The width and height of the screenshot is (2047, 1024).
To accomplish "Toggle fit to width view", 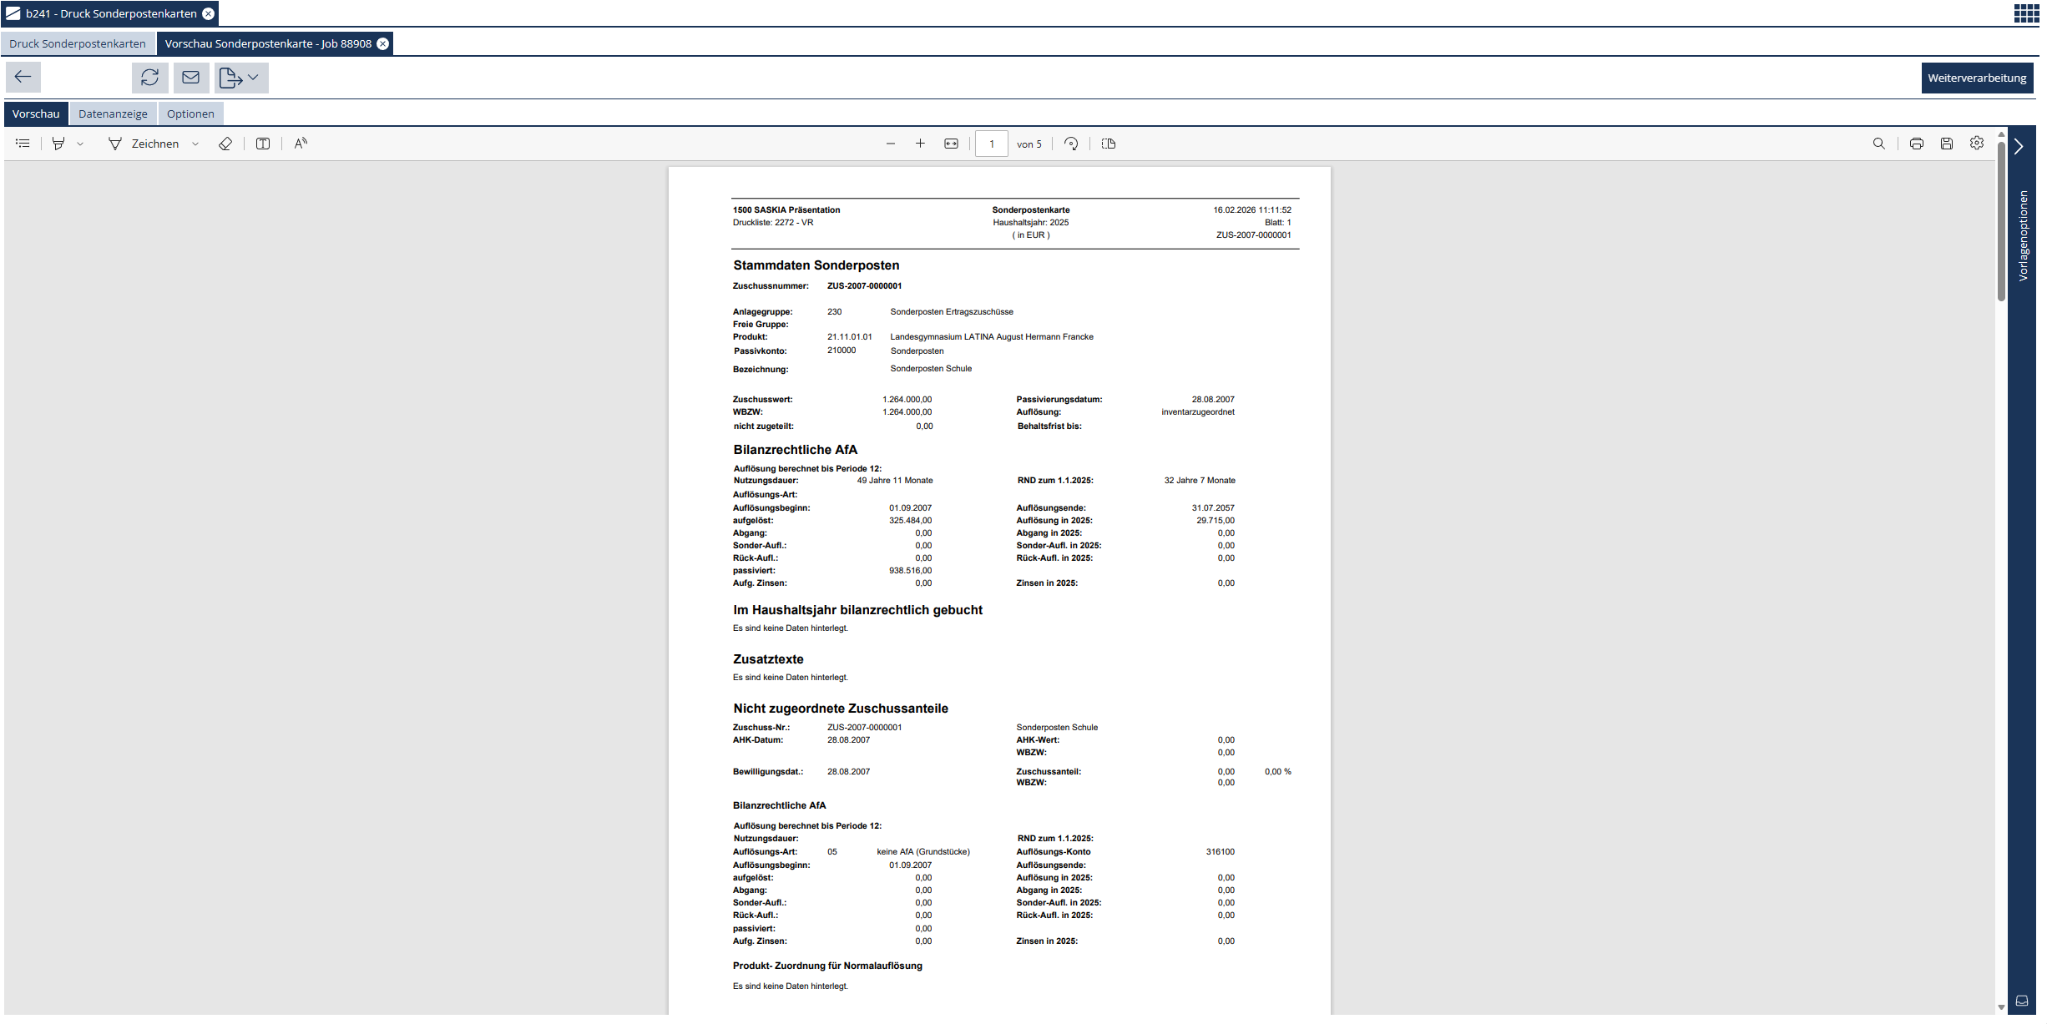I will pyautogui.click(x=952, y=144).
